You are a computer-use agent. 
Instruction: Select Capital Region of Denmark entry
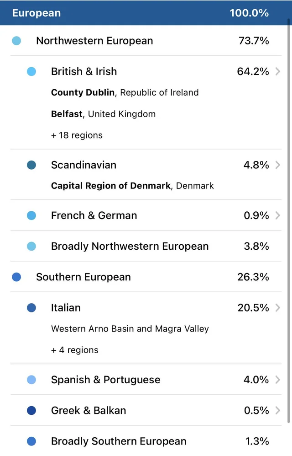tap(132, 186)
